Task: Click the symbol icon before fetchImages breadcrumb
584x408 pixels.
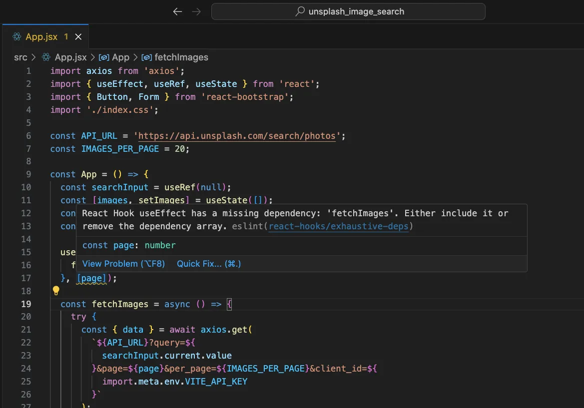Action: coord(147,57)
